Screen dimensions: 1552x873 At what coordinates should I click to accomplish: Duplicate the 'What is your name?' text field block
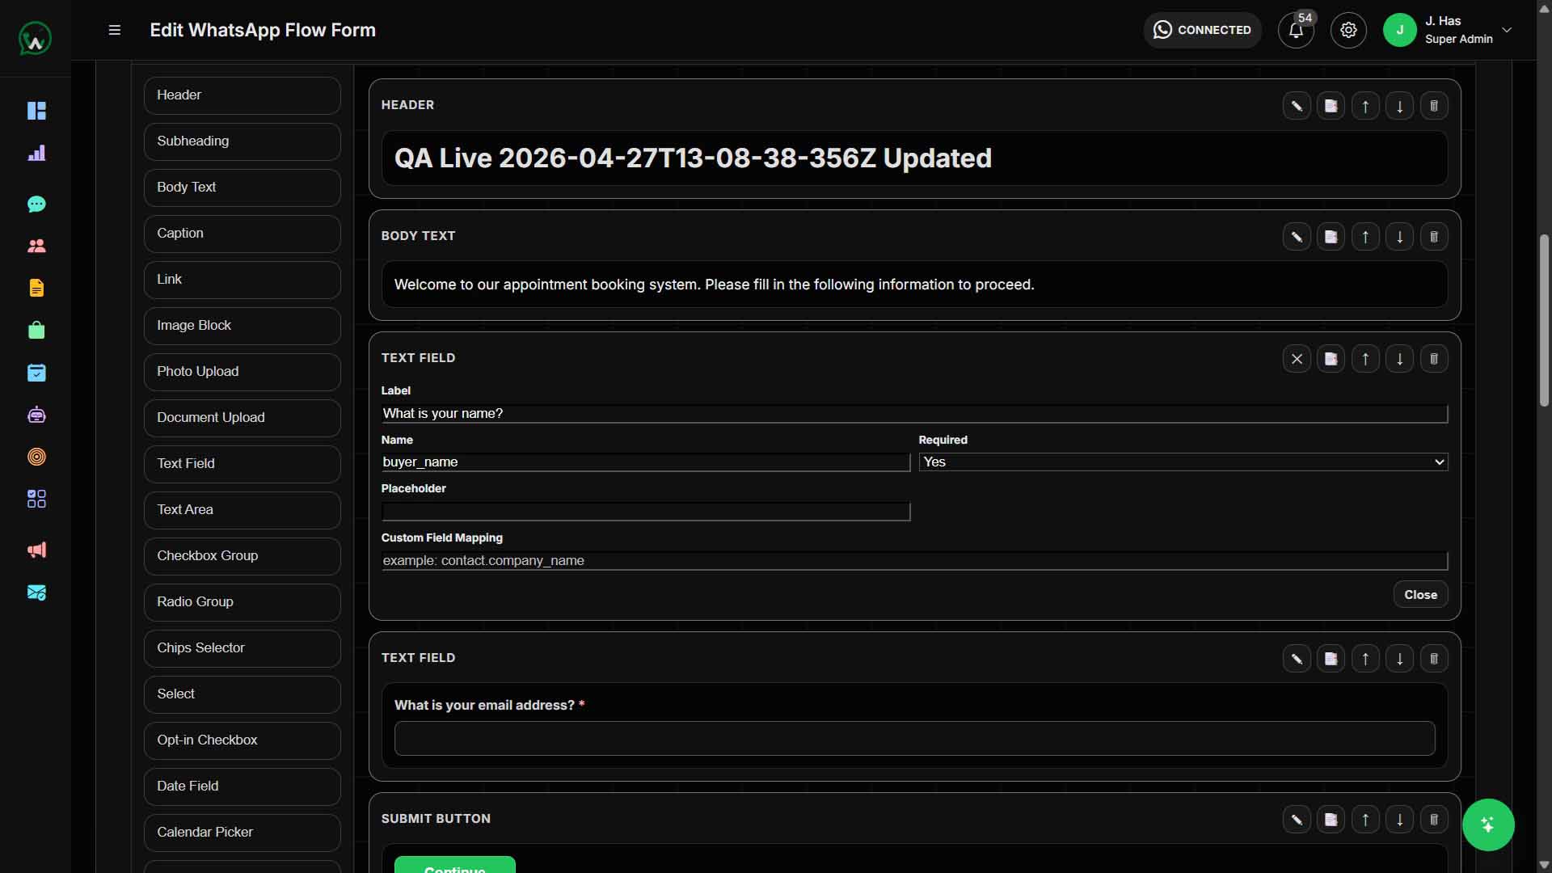tap(1331, 359)
